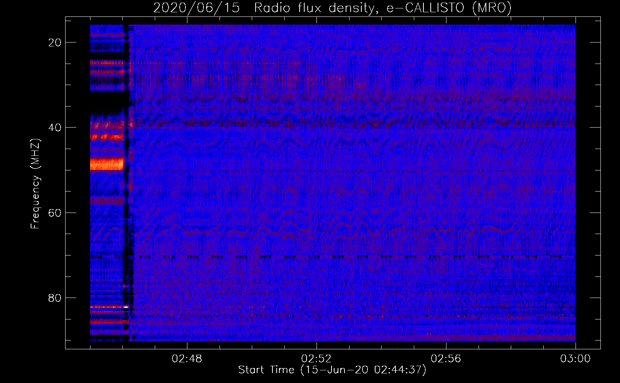Click the 40 frequency tick label
The image size is (620, 383).
(x=55, y=128)
